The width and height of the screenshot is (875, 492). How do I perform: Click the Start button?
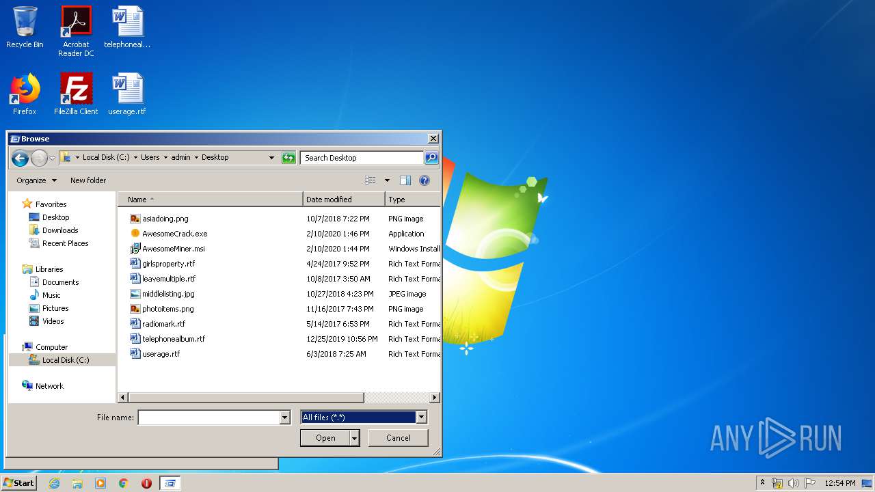[x=18, y=483]
